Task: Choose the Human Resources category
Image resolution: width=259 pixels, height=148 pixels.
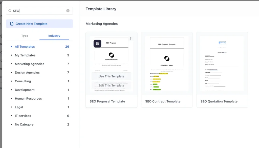Action: [28, 99]
